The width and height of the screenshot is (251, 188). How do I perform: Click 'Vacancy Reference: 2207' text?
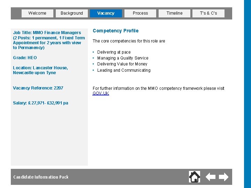(x=38, y=88)
